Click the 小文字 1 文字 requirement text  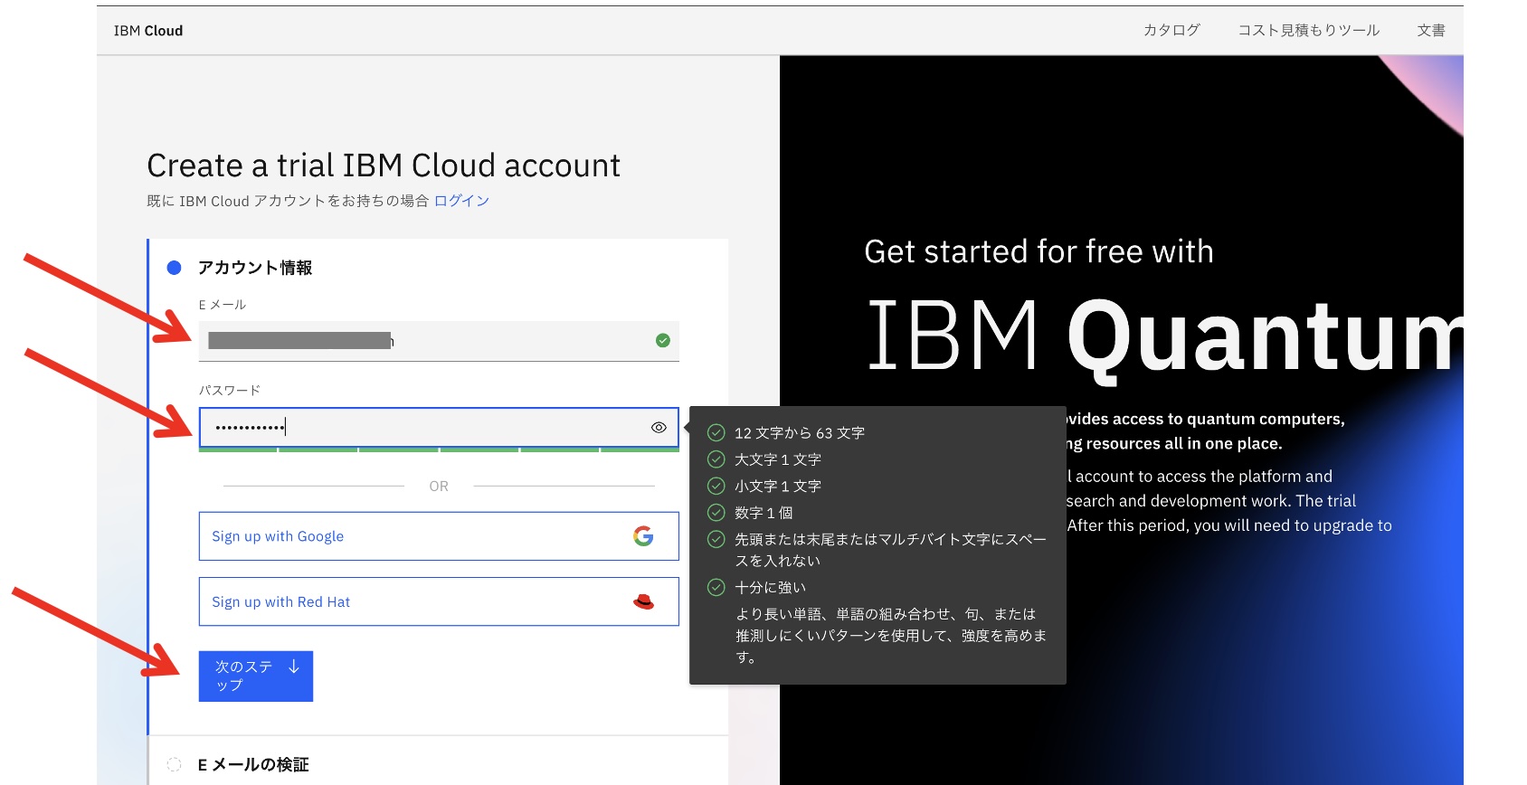(x=778, y=486)
